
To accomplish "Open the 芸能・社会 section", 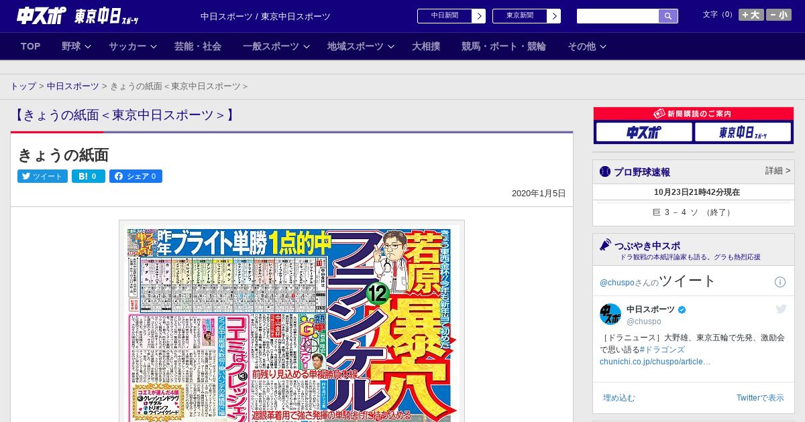I will [198, 46].
